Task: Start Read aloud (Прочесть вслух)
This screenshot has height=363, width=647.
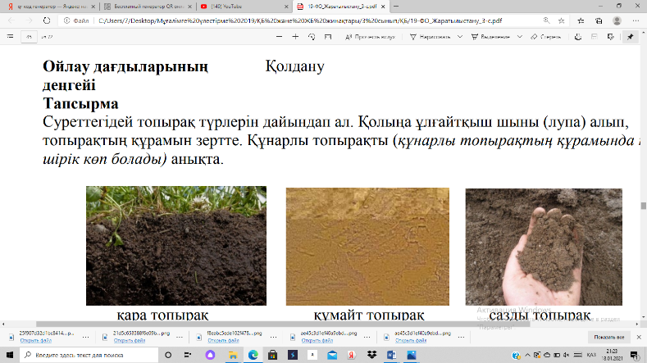Action: tap(370, 37)
